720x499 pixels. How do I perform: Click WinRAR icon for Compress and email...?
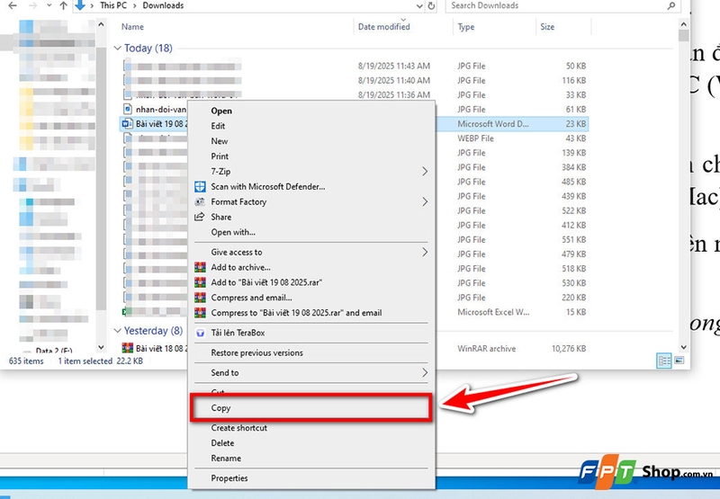click(200, 298)
